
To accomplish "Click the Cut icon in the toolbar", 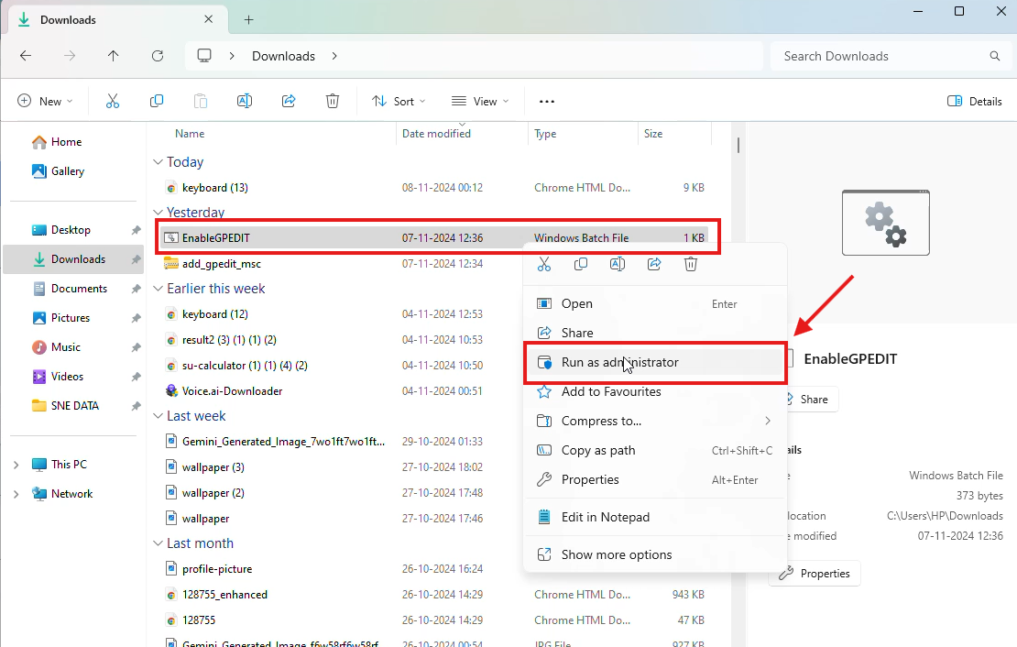I will coord(113,101).
